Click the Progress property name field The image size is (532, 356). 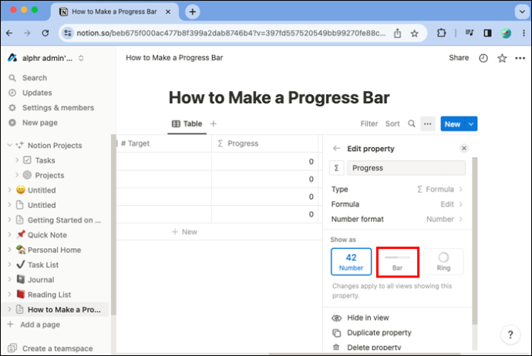point(406,168)
